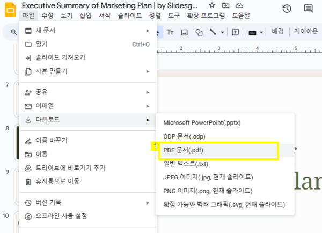The height and width of the screenshot is (233, 322).
Task: Click the insert image toolbar icon
Action: click(185, 32)
